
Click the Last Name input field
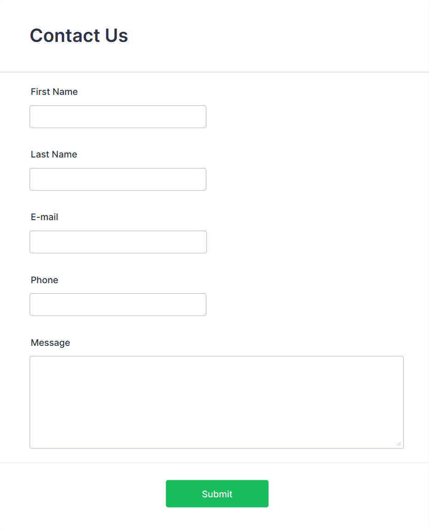pos(118,179)
